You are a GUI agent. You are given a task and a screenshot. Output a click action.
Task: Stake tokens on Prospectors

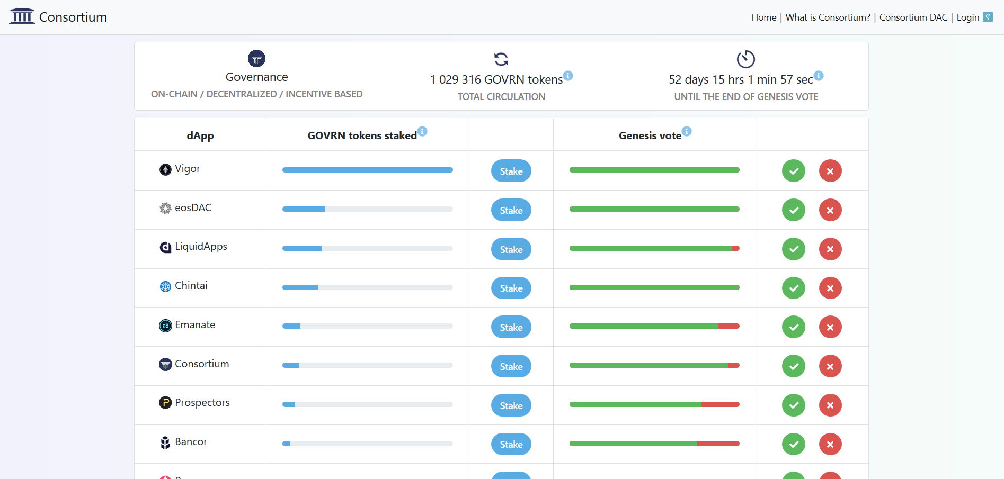[511, 405]
